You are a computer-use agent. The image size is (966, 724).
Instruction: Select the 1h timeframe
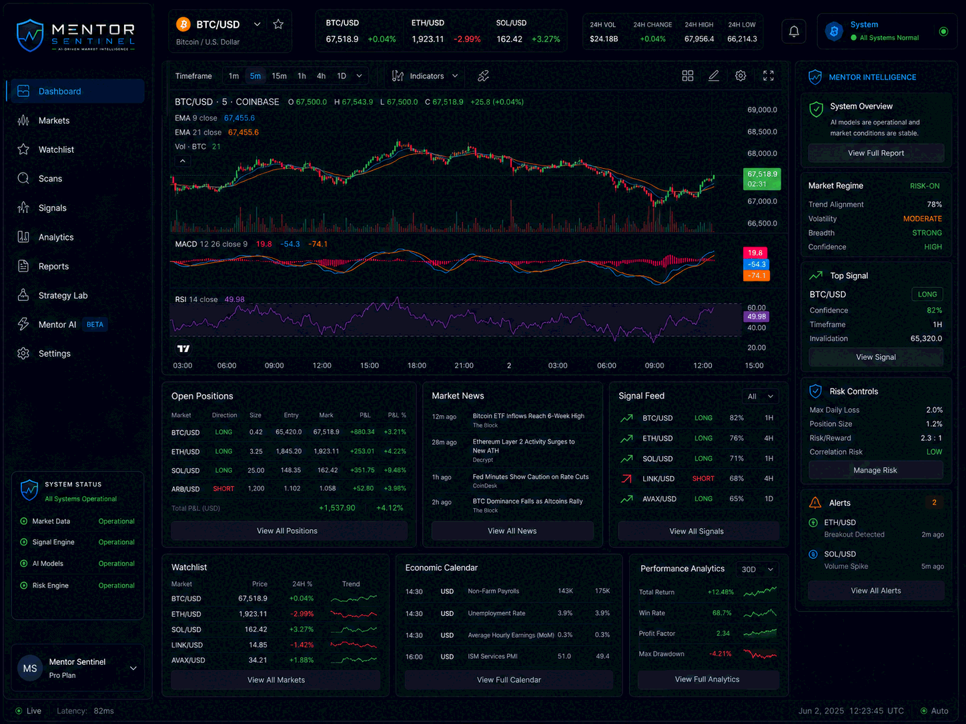tap(302, 76)
